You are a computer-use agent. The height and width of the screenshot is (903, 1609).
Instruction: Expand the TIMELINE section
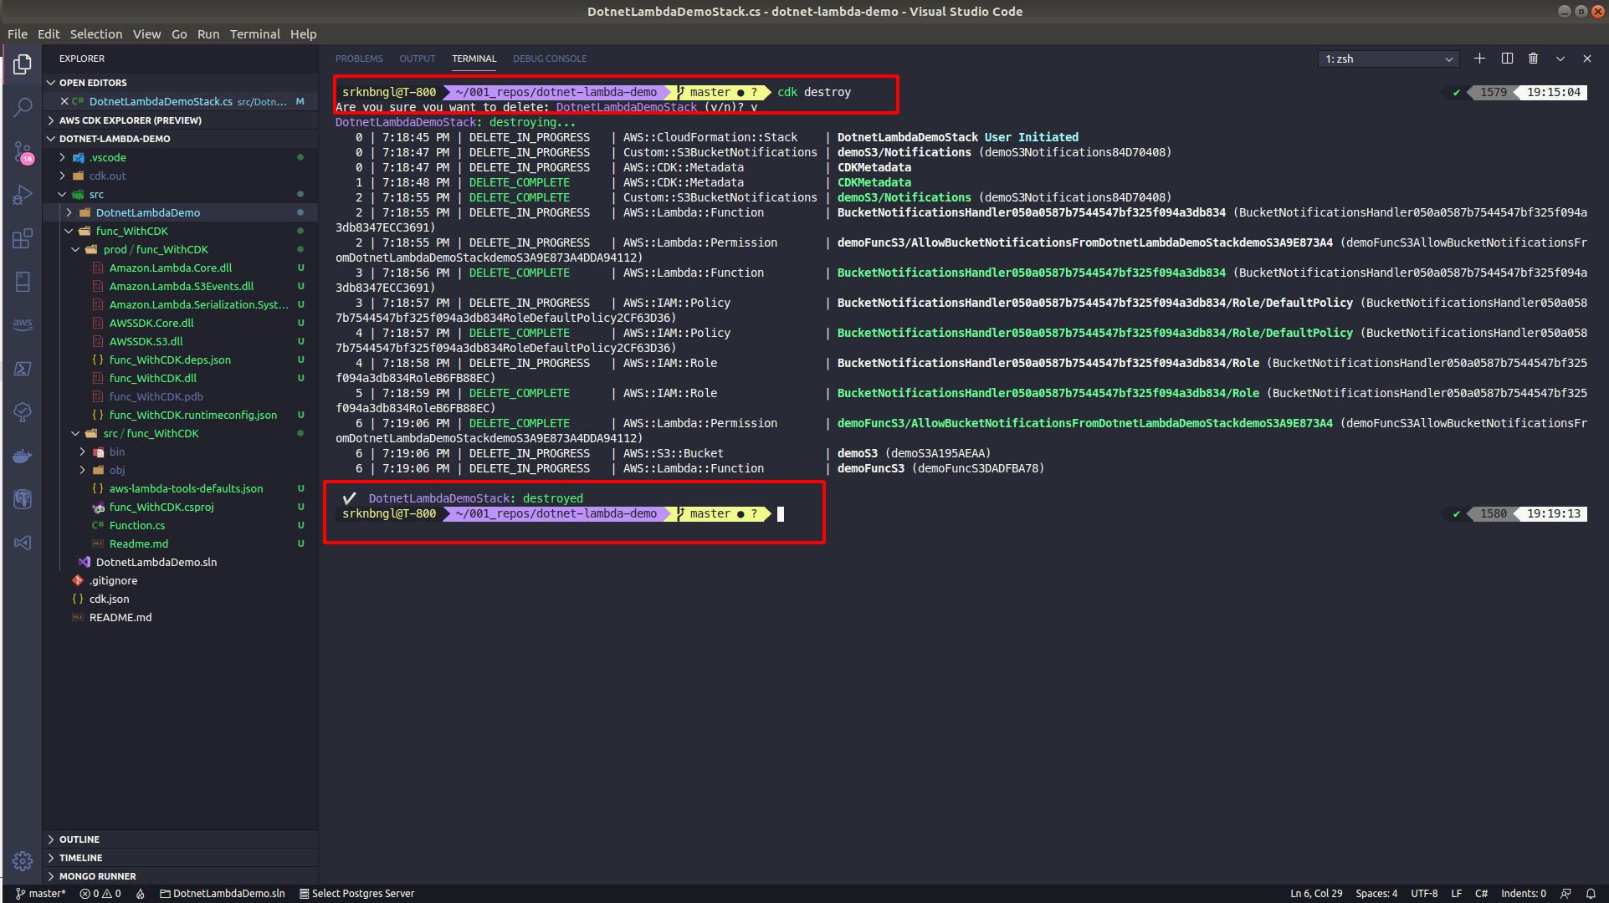click(x=81, y=858)
